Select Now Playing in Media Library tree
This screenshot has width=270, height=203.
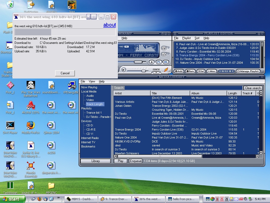[89, 87]
